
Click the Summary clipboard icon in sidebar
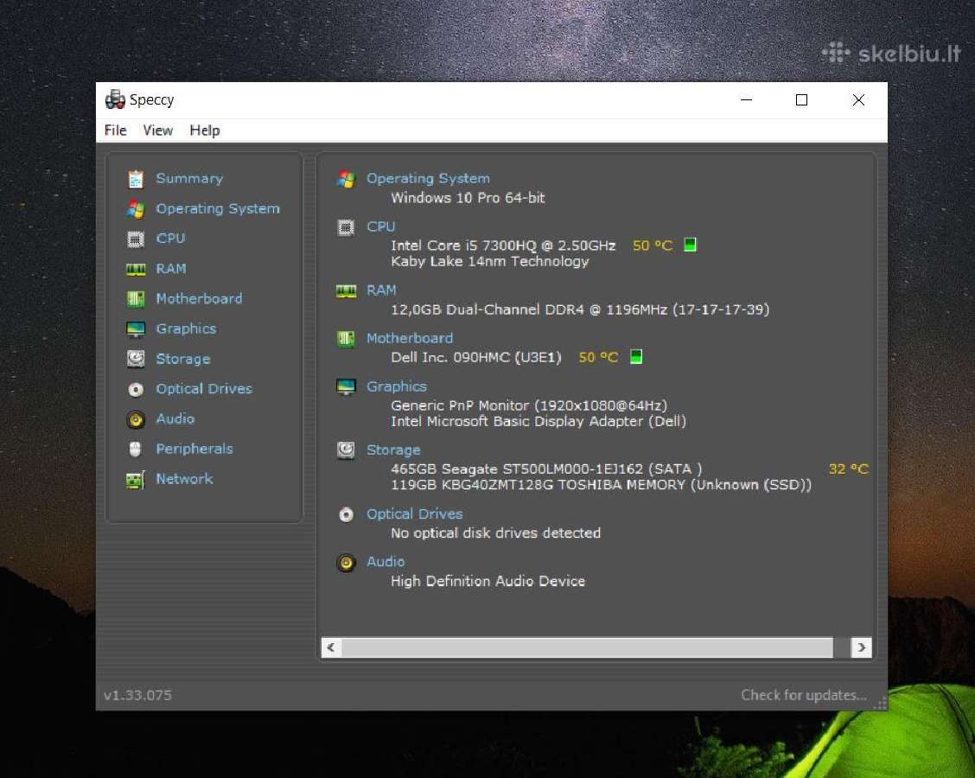pos(136,179)
